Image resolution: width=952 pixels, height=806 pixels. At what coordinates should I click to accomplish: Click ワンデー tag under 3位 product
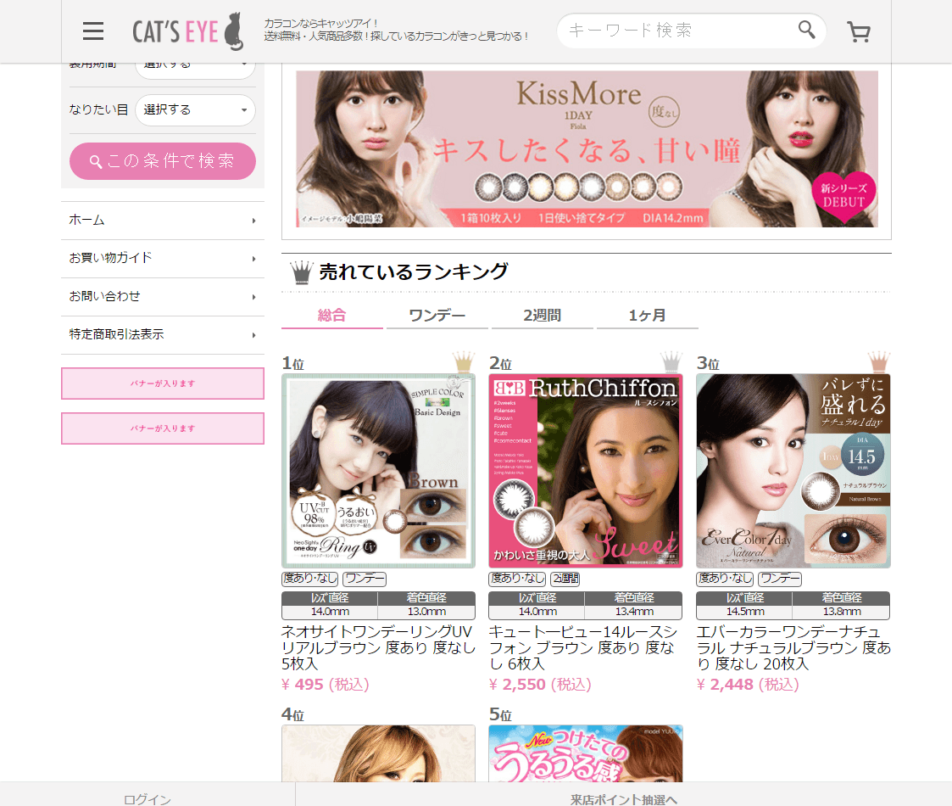click(780, 579)
